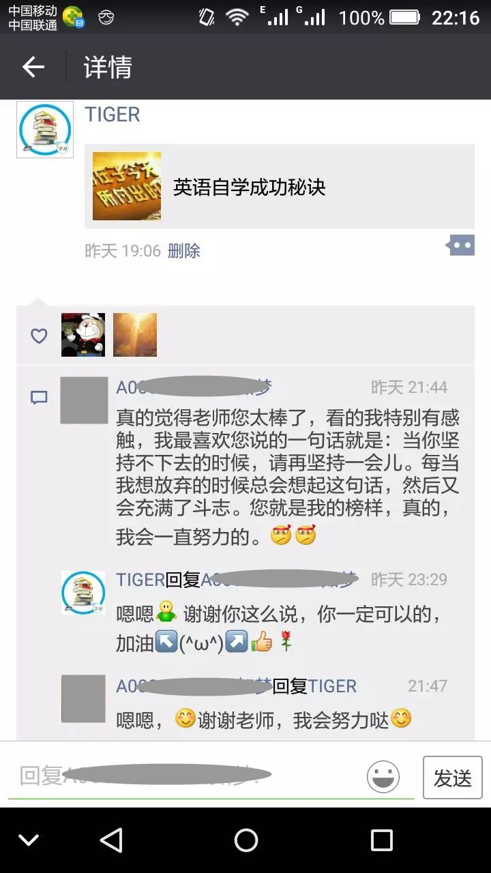This screenshot has width=491, height=873.
Task: Open the like/comment bubble button
Action: [x=461, y=246]
